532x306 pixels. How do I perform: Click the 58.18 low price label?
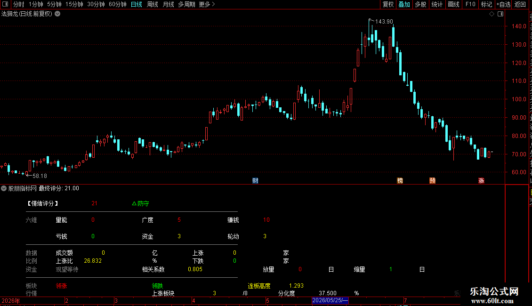[x=40, y=176]
